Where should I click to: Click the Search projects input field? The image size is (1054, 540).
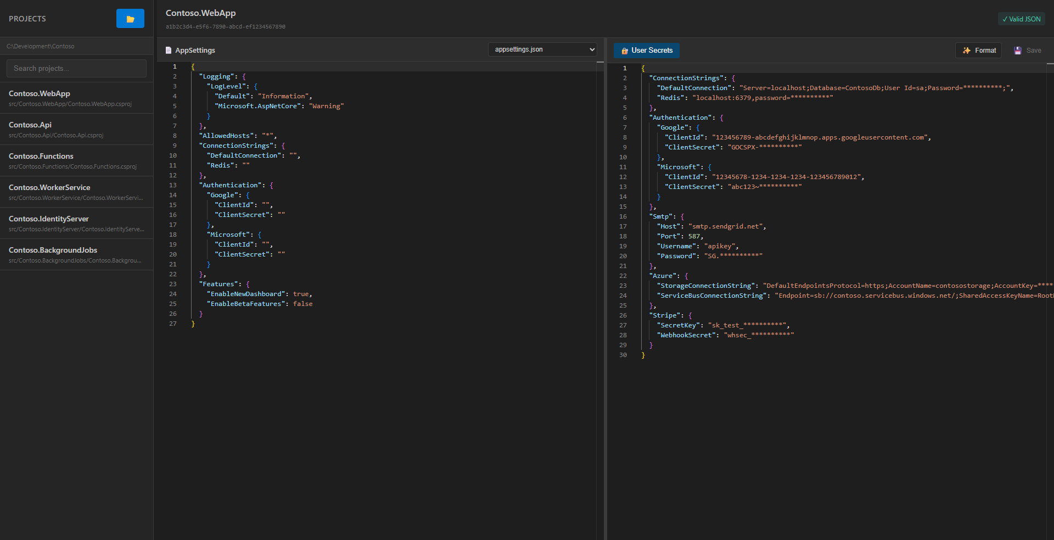tap(76, 68)
